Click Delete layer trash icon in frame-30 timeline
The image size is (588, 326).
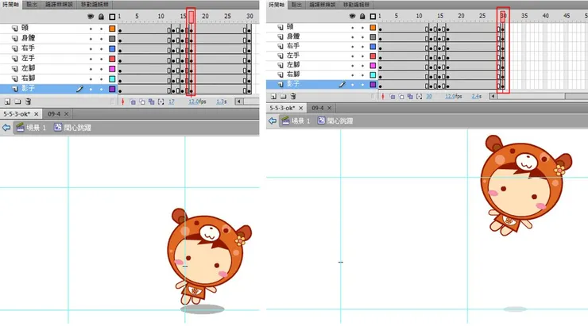pos(293,96)
